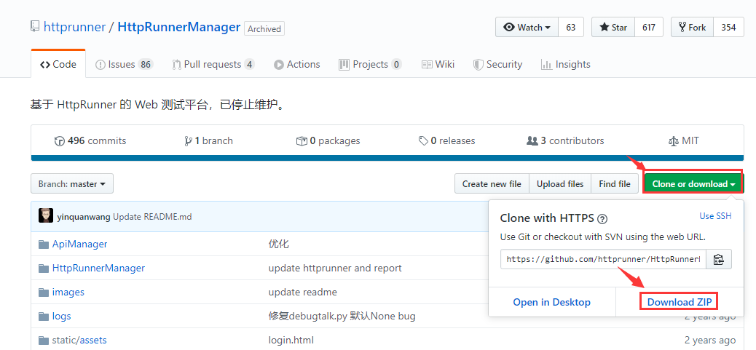Click Create new file button
Screen dimensions: 756x350
click(x=492, y=184)
